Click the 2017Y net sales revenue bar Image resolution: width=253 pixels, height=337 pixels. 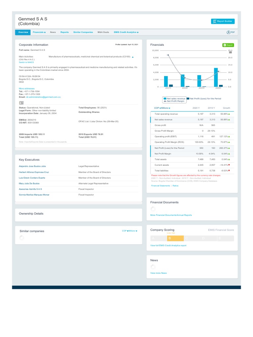pos(166,82)
